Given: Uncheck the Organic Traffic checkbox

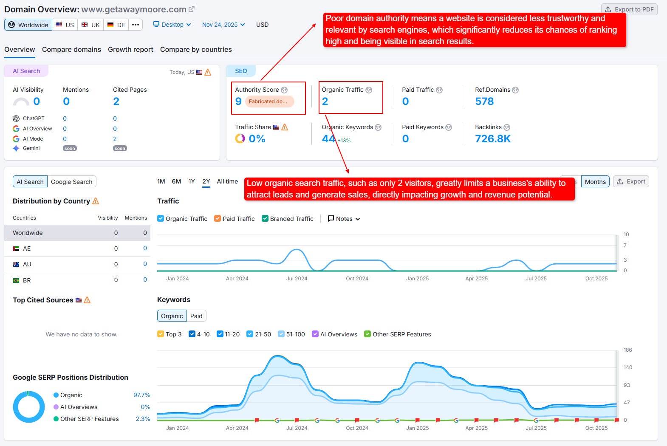Looking at the screenshot, I should (161, 218).
